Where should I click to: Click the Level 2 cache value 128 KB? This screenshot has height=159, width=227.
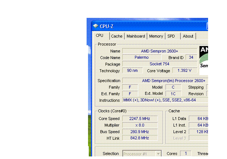pyautogui.click(x=199, y=132)
